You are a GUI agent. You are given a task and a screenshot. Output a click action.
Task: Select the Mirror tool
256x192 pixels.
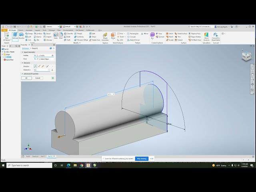[x=144, y=34]
